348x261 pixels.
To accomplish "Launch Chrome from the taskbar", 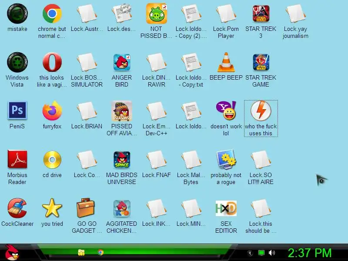I will pos(100,252).
